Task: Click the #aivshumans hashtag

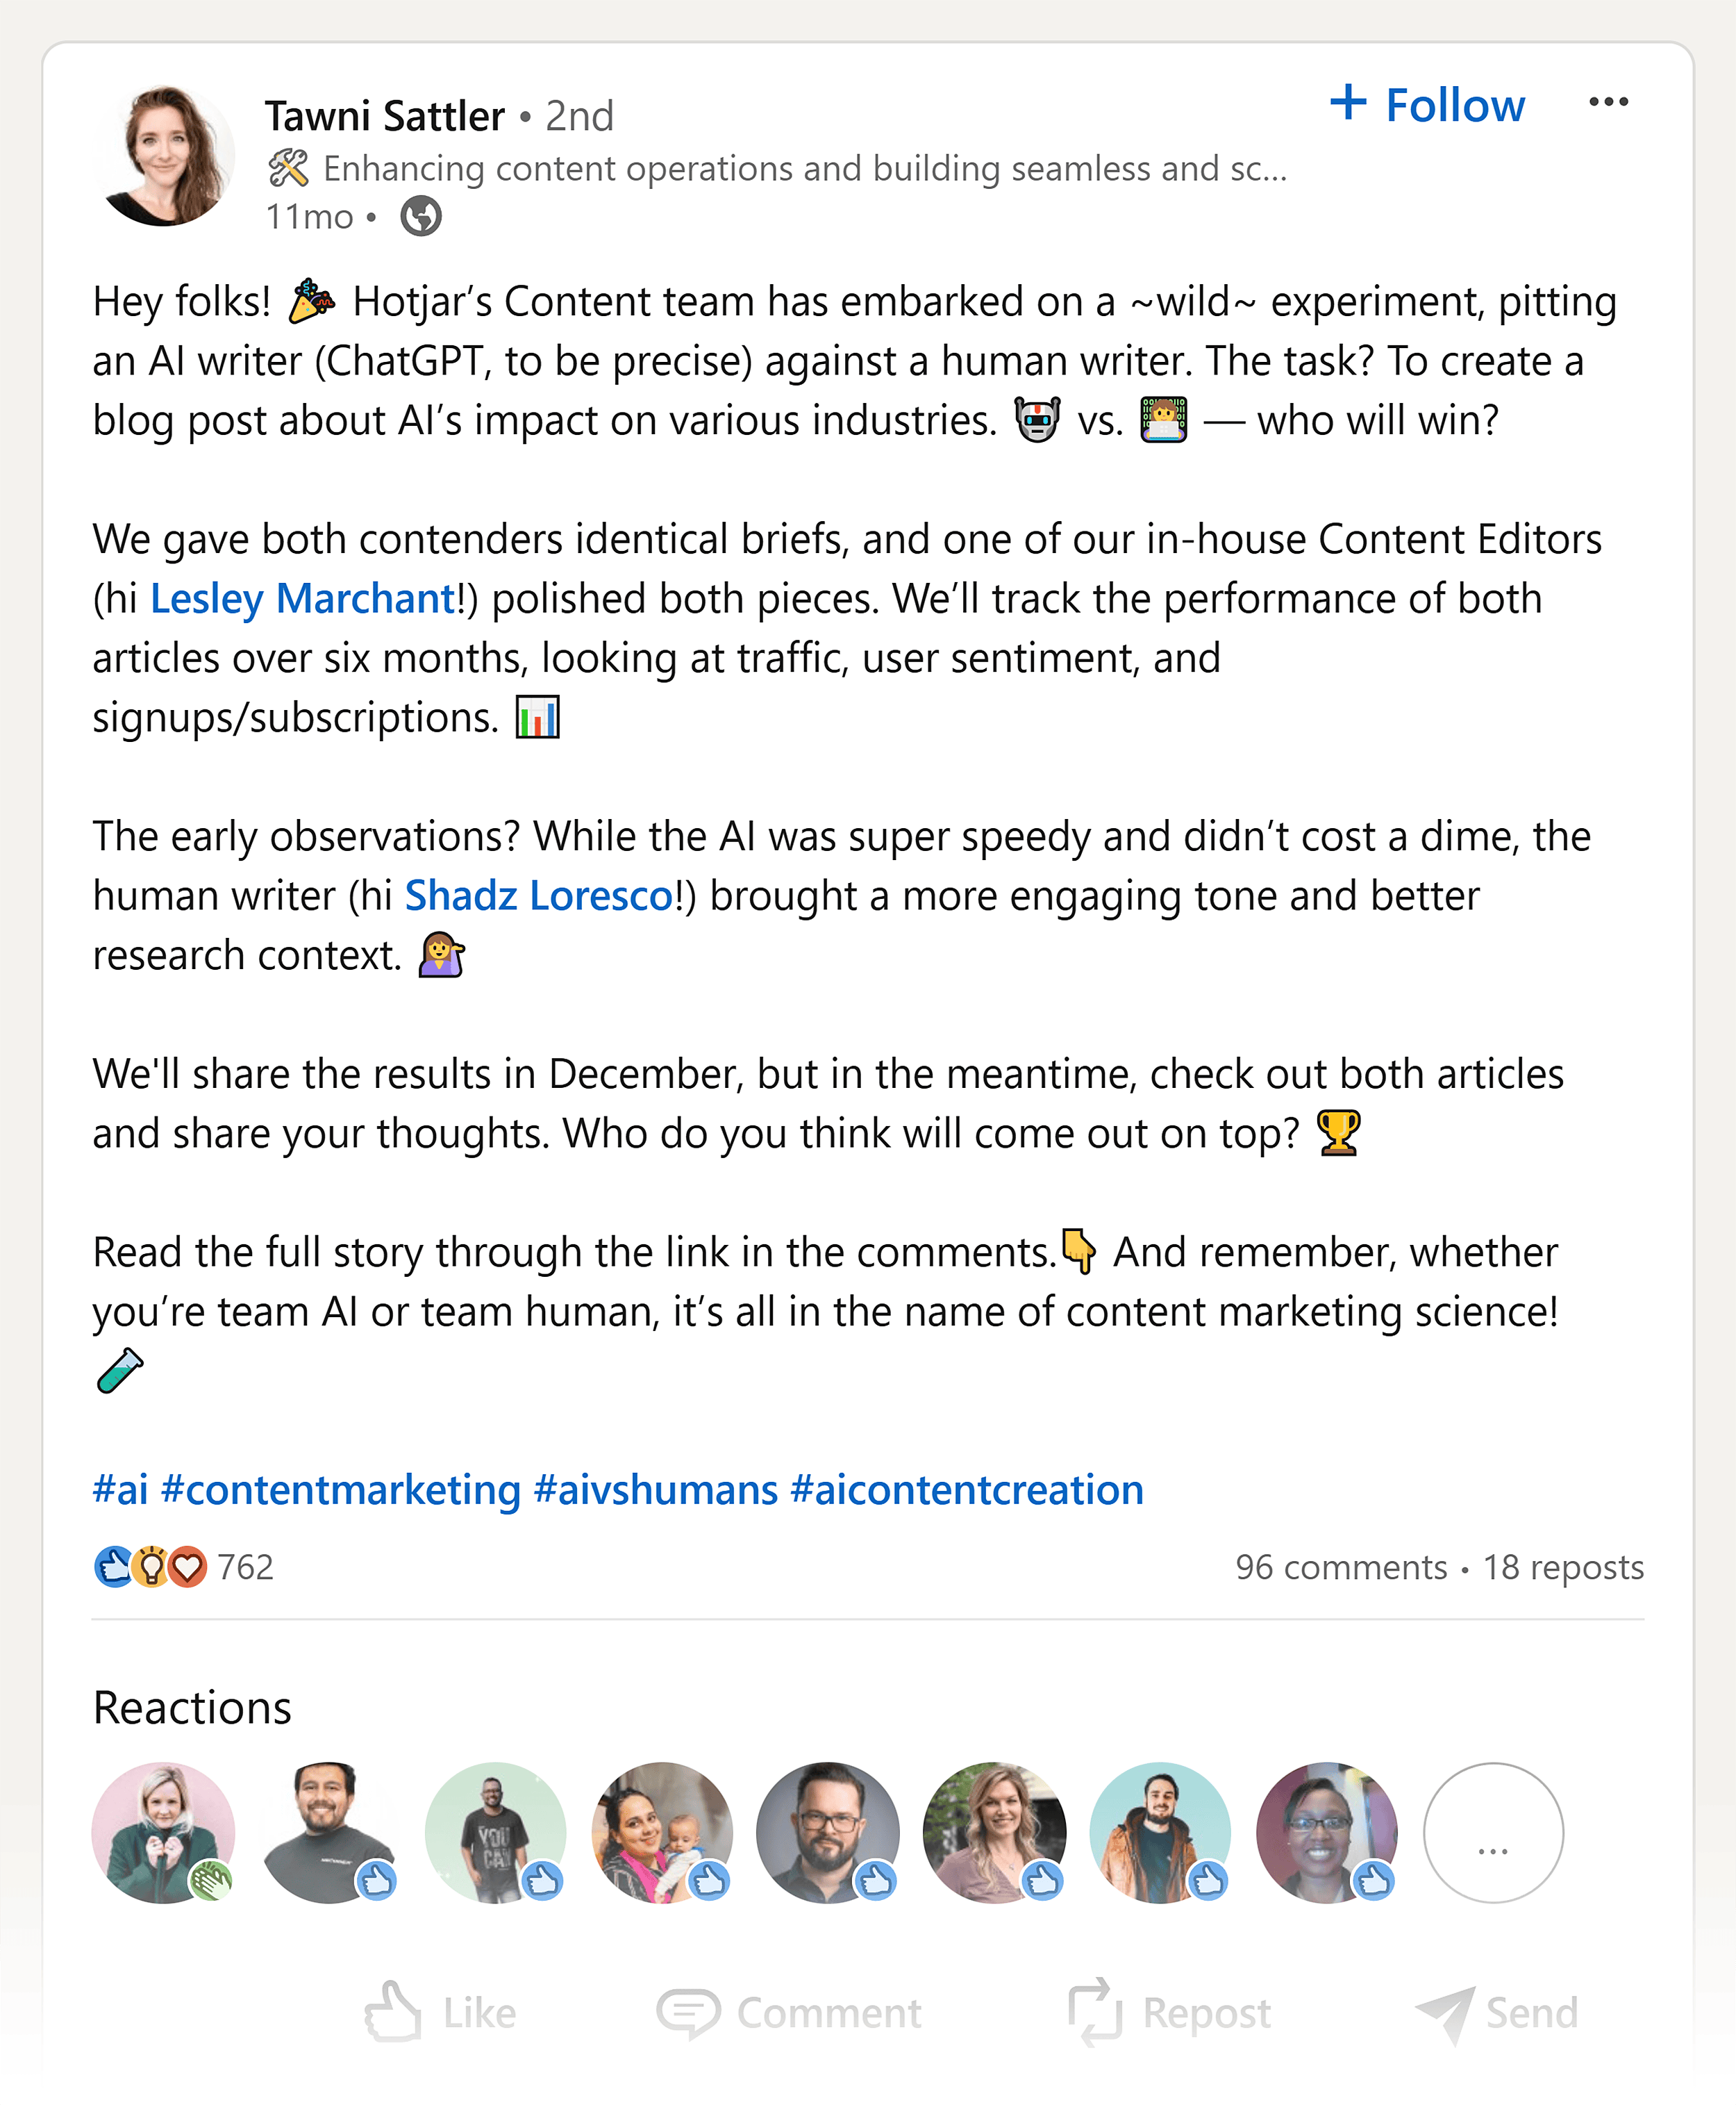Action: 655,1491
